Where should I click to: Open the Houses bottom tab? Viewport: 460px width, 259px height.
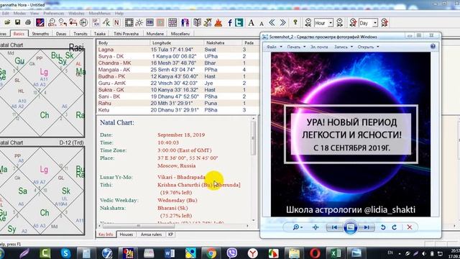pyautogui.click(x=126, y=235)
